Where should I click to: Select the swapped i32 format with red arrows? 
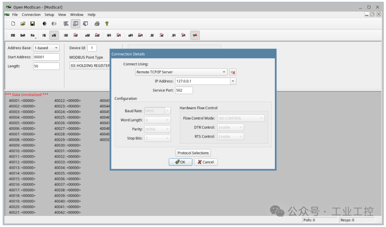(x=75, y=35)
